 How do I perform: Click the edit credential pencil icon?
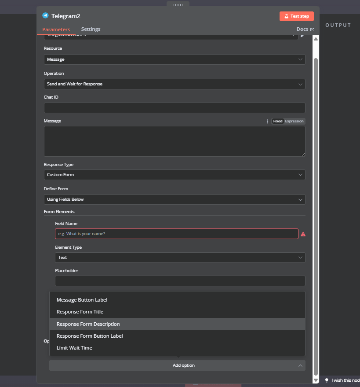[x=302, y=36]
